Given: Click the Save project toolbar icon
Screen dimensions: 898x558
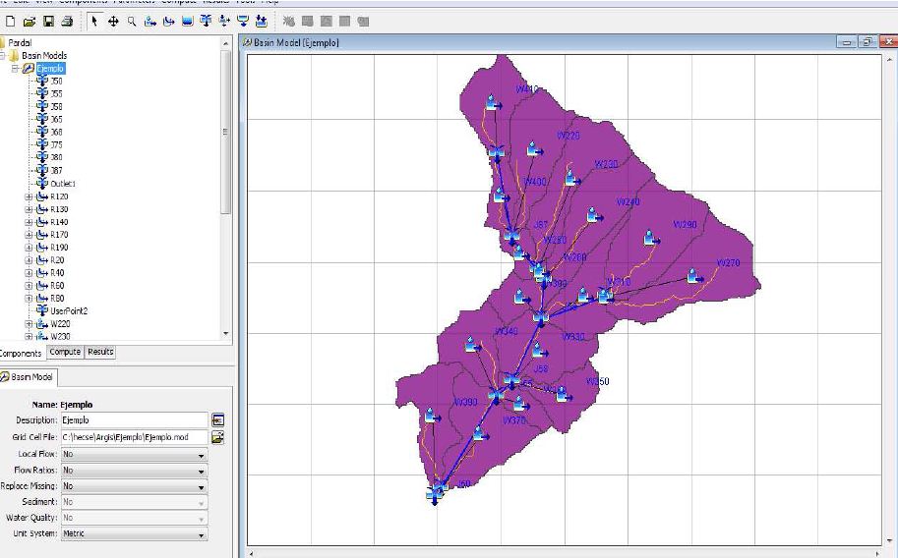Looking at the screenshot, I should click(x=47, y=21).
